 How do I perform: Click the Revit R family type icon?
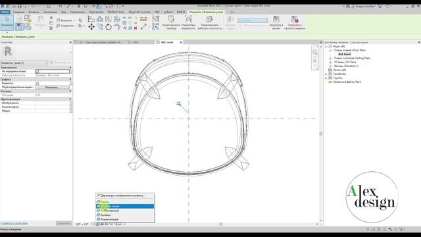coord(9,51)
